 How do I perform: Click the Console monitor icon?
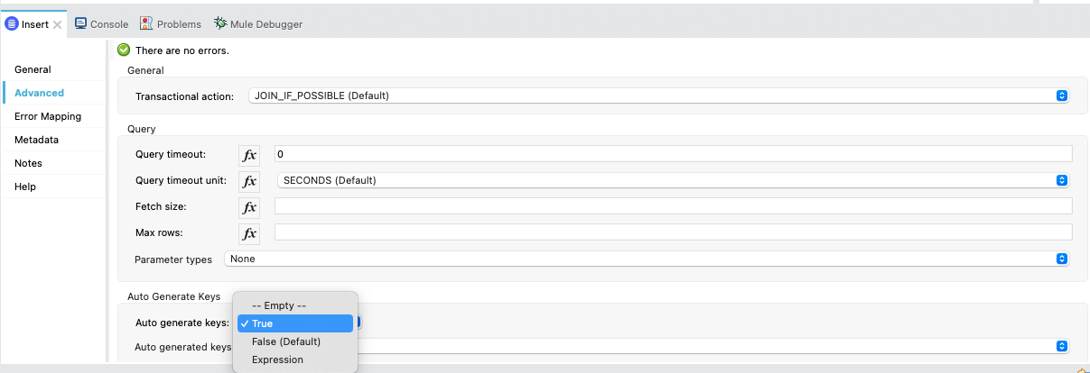(80, 23)
